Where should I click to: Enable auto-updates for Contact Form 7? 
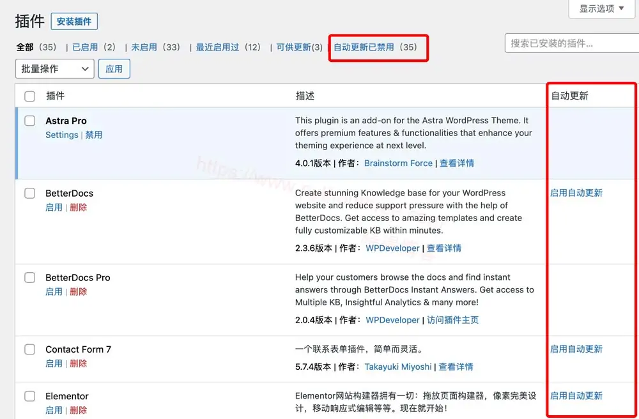576,349
